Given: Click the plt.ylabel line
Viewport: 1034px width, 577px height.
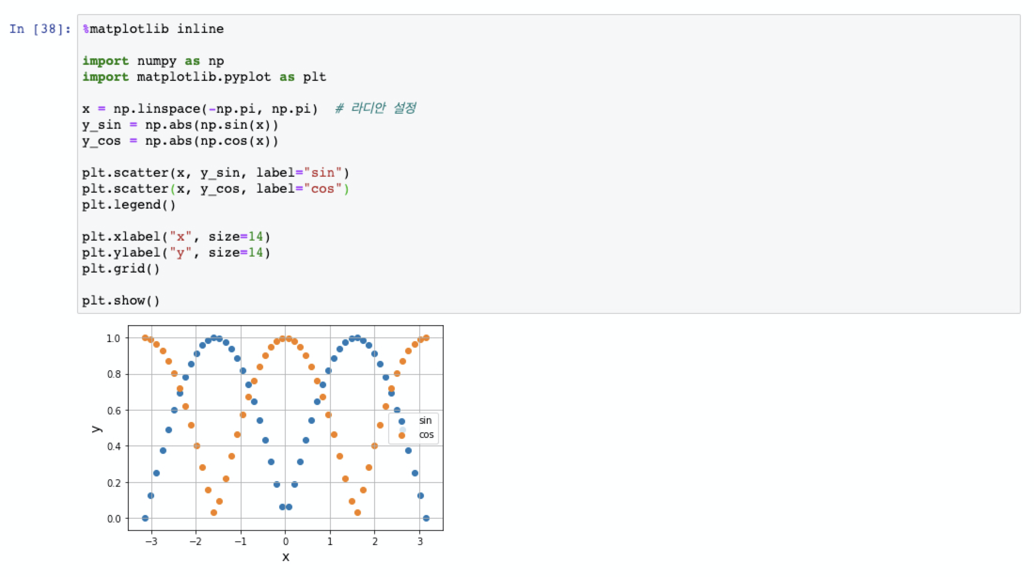Looking at the screenshot, I should coord(176,253).
